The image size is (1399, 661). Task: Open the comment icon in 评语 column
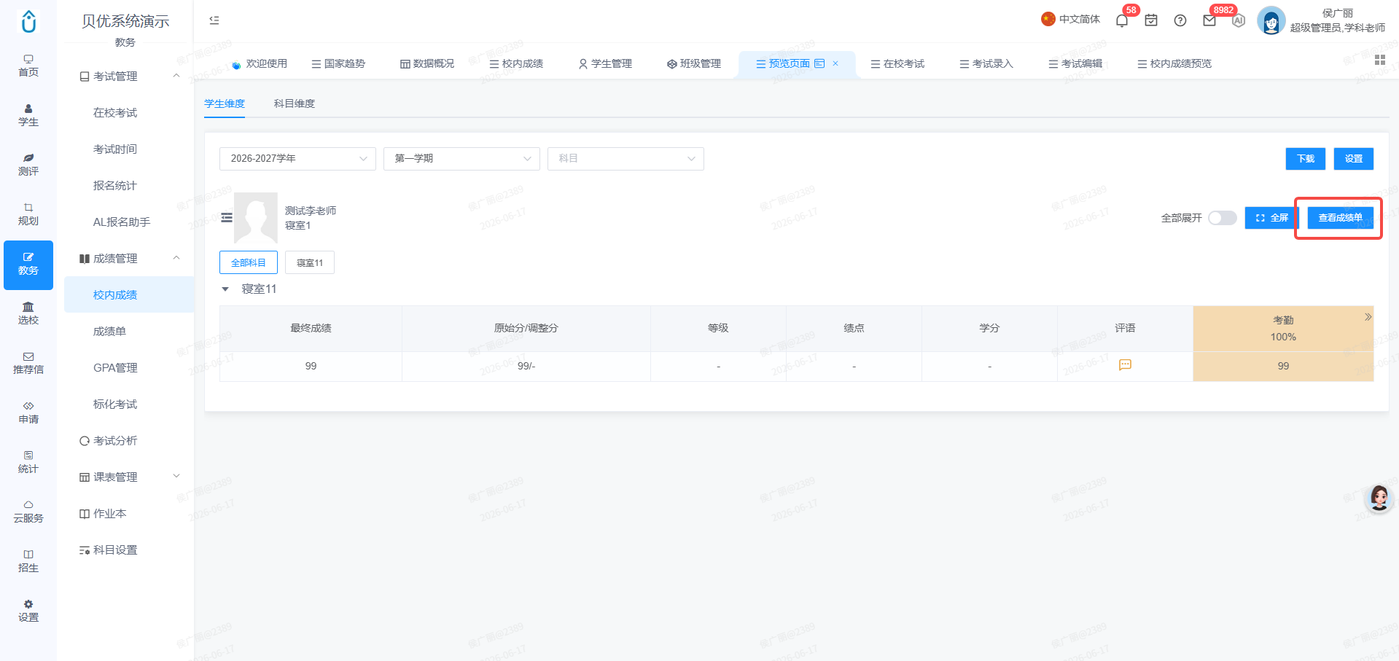[1125, 365]
